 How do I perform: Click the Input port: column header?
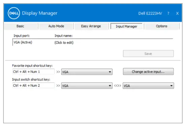coord(22,36)
